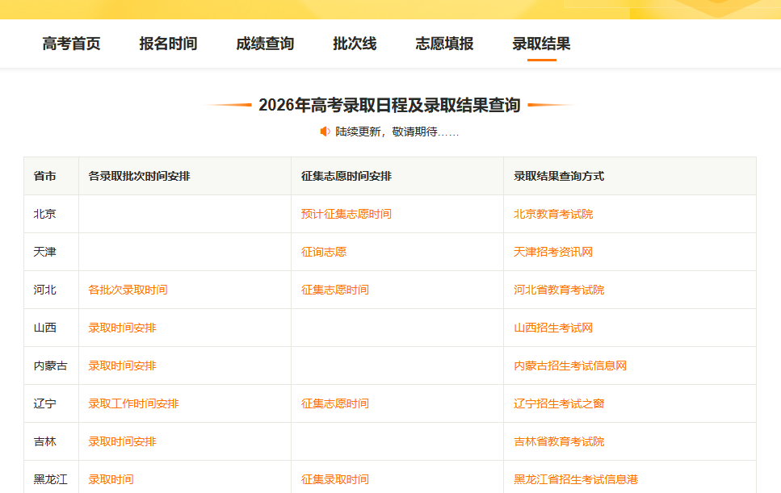Open 录取时间安排 link in 吉林 row
This screenshot has width=781, height=493.
click(x=123, y=441)
